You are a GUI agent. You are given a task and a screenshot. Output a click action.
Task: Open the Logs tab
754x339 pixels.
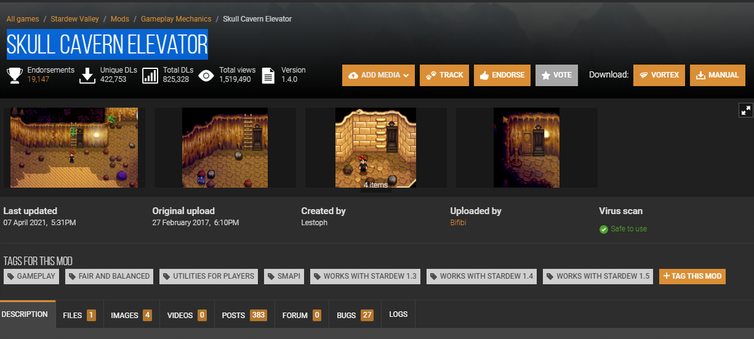tap(398, 314)
